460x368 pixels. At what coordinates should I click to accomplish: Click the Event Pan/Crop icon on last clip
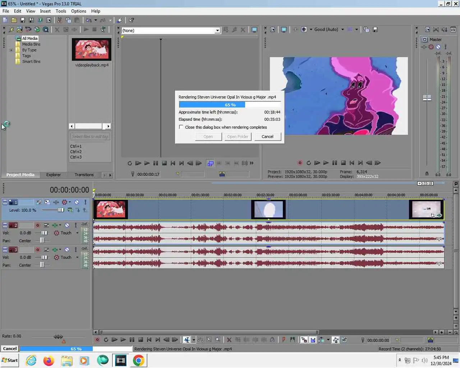(433, 215)
